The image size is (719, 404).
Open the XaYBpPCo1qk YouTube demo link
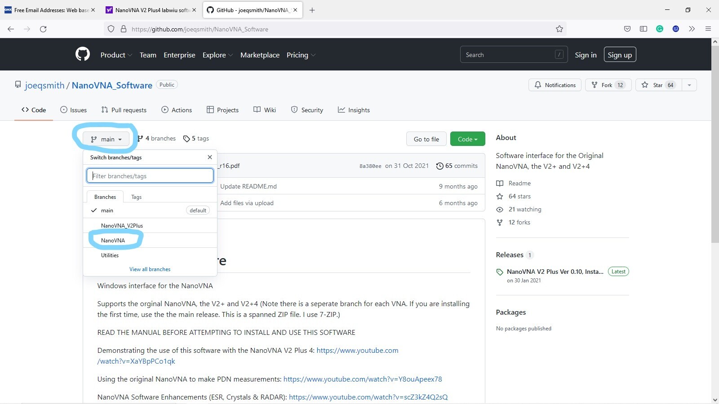click(x=248, y=356)
